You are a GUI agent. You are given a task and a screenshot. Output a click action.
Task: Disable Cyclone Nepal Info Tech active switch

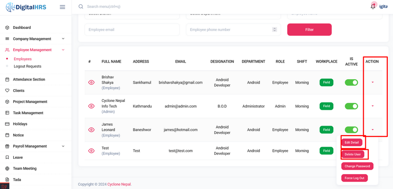(351, 106)
